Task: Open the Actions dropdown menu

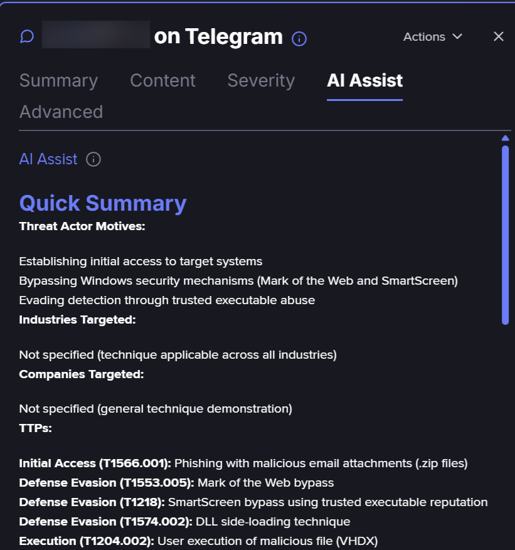Action: 433,36
